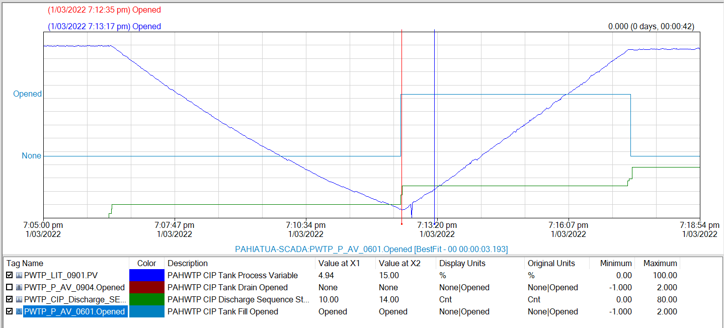Image resolution: width=724 pixels, height=328 pixels.
Task: Select the black X2 cursor line on chart
Action: pyautogui.click(x=434, y=126)
